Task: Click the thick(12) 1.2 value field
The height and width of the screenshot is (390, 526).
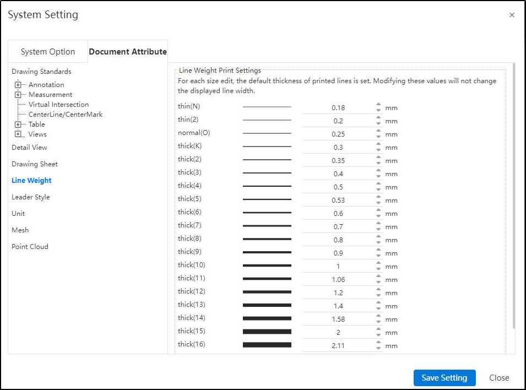Action: tap(338, 292)
